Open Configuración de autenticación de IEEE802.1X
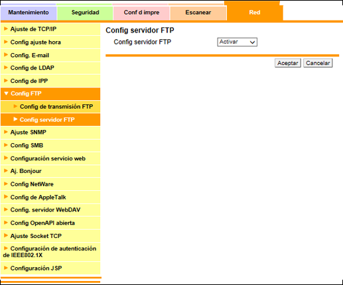 tap(50, 252)
